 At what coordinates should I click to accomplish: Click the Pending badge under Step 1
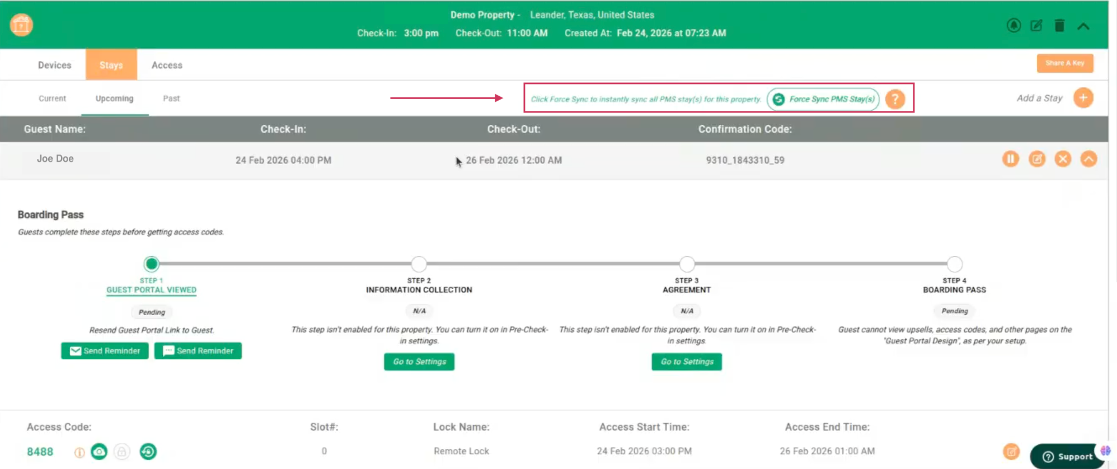click(x=152, y=312)
